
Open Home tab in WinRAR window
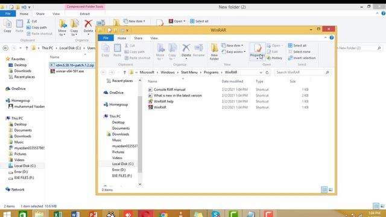tap(122, 38)
